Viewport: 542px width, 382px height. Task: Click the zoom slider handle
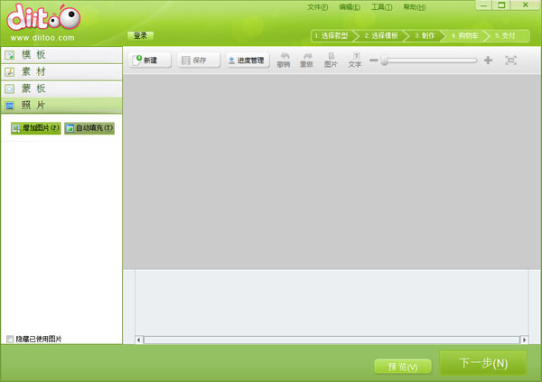pyautogui.click(x=385, y=61)
